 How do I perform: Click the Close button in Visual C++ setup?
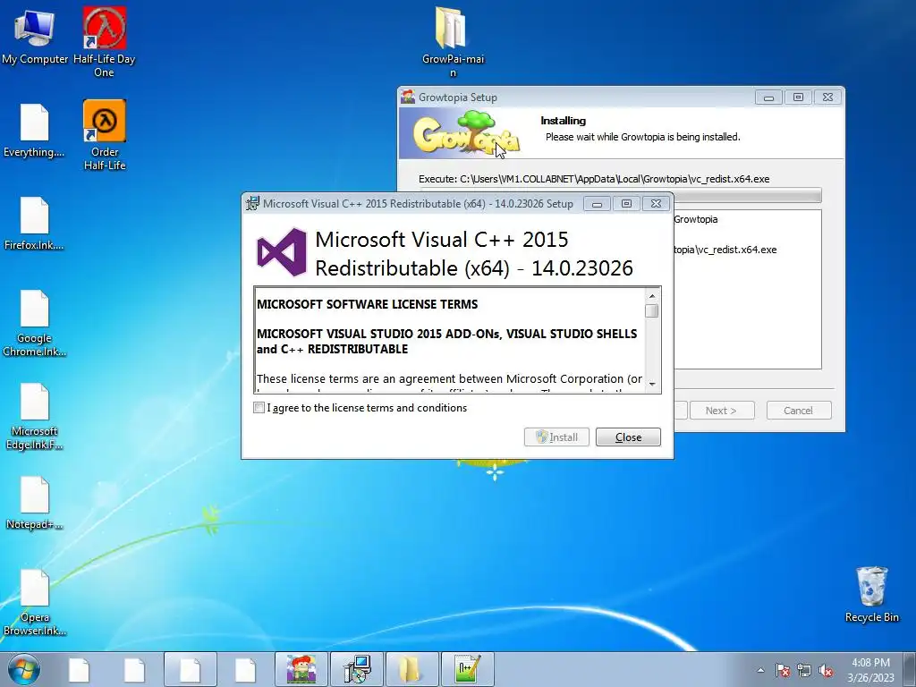click(628, 437)
